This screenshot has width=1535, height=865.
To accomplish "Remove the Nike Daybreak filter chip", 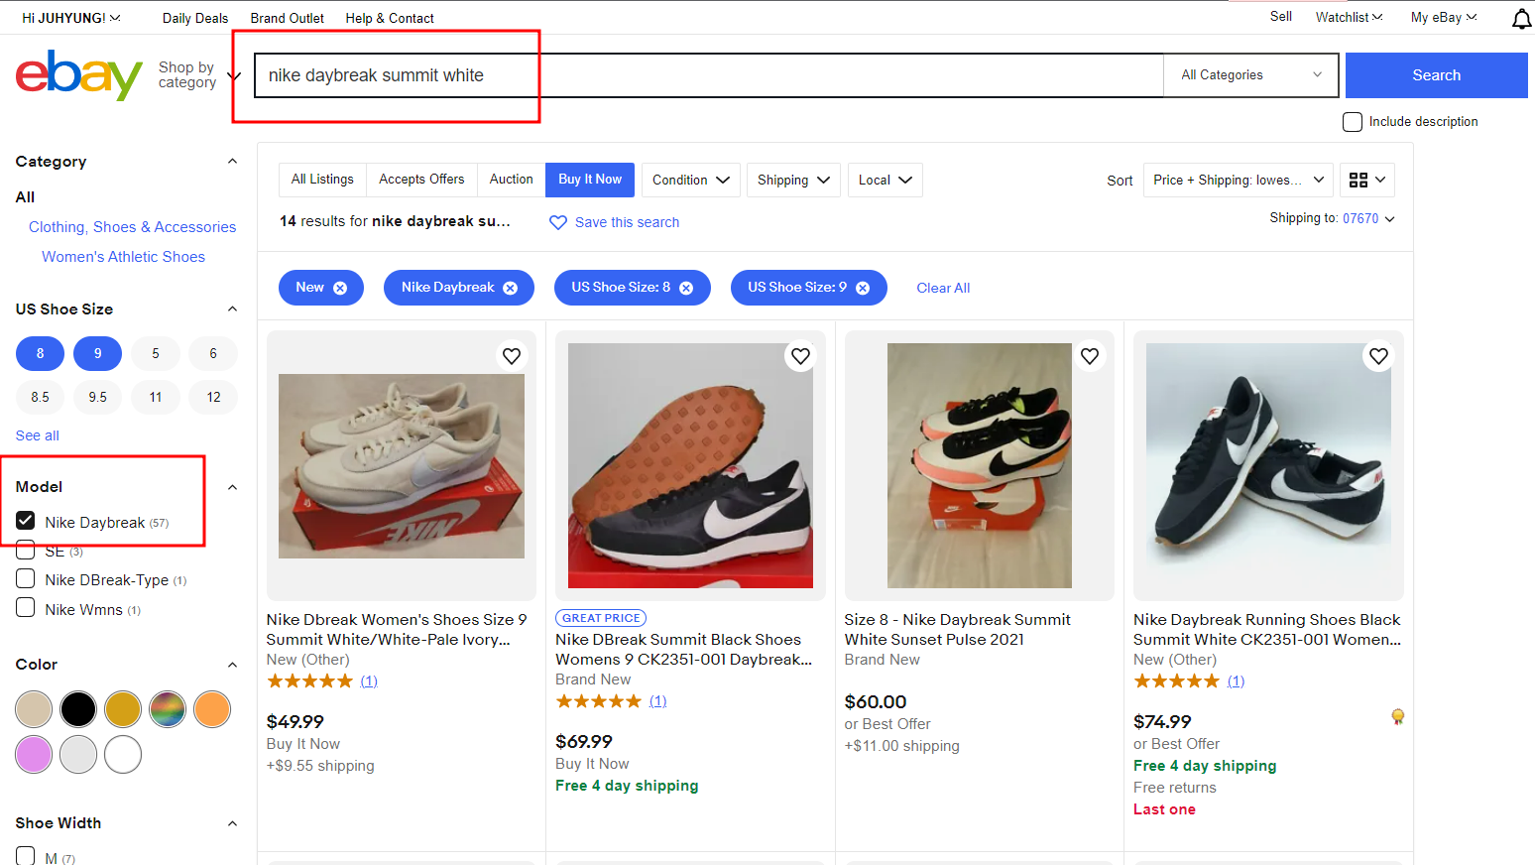I will click(x=510, y=288).
